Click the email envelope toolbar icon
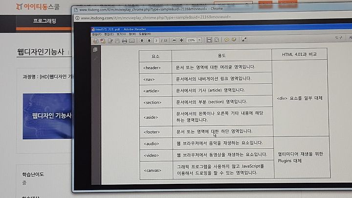This screenshot has width=352, height=198. pos(132,41)
